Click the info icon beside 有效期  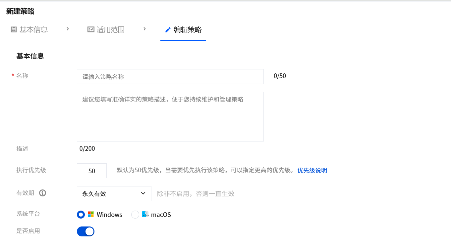[42, 193]
